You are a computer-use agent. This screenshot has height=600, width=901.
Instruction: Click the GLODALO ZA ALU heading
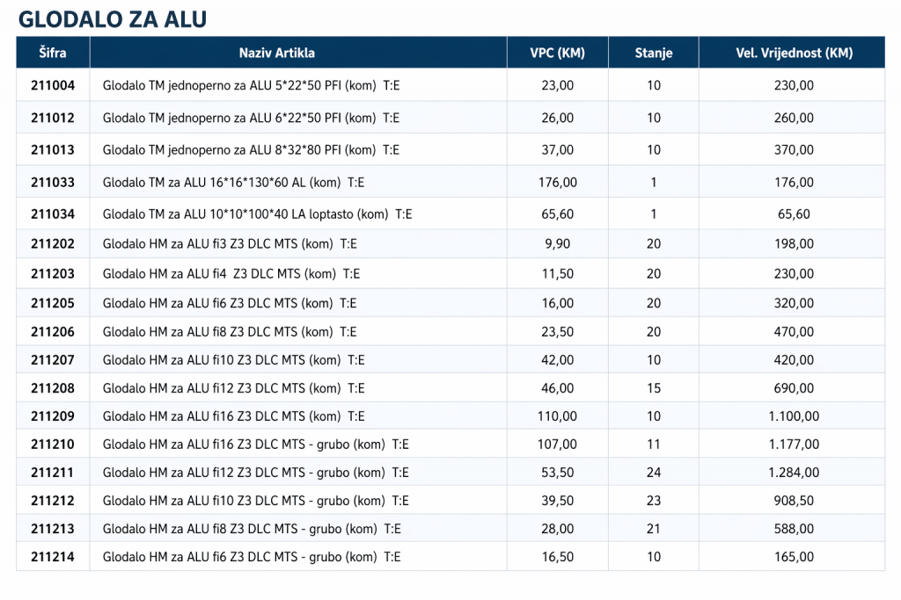click(x=113, y=18)
